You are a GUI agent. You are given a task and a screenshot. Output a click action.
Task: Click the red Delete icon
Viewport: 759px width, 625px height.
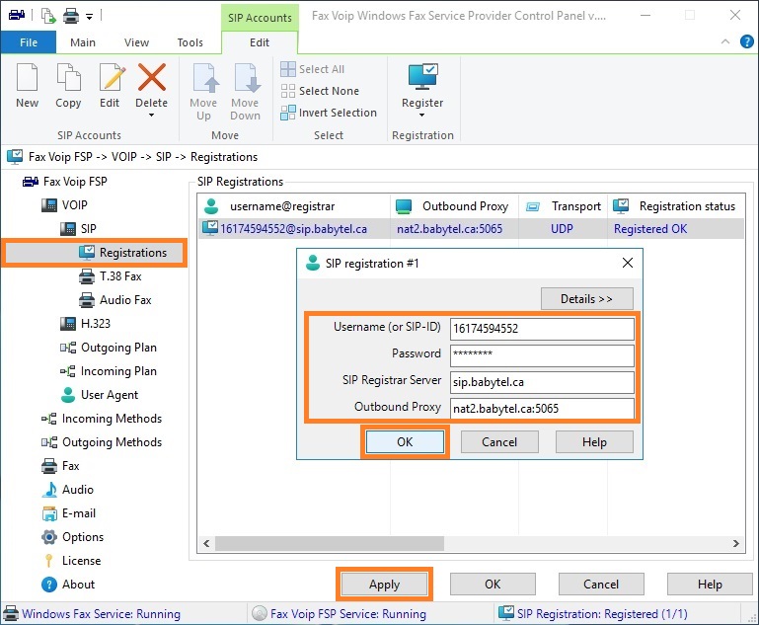(152, 77)
